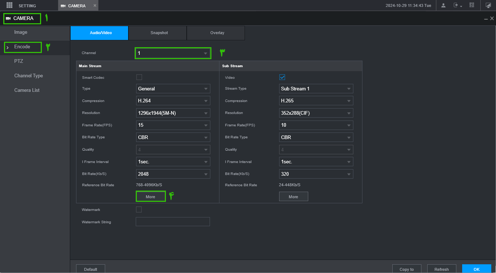Open Main Stream I Frame Interval dropdown
Screen dimensions: 496x273
point(173,162)
